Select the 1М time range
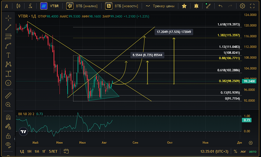 pos(37,151)
